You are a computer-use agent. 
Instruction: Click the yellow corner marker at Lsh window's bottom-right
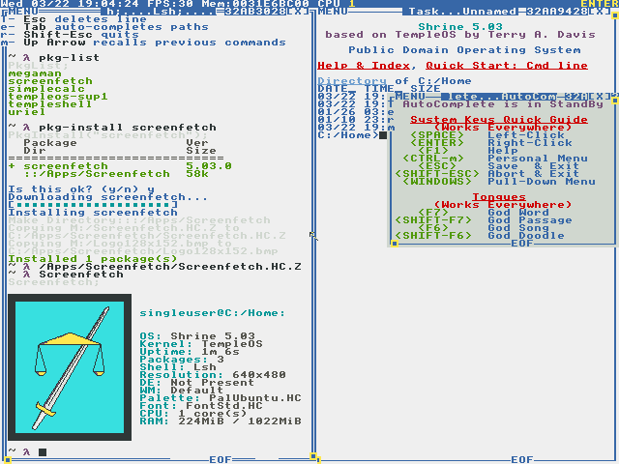[313, 456]
